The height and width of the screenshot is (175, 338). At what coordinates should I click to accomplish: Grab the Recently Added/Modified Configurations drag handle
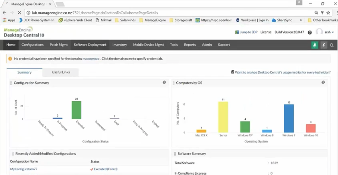[x=13, y=154]
